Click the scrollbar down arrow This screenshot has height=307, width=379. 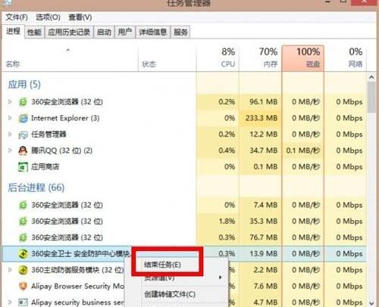point(371,302)
